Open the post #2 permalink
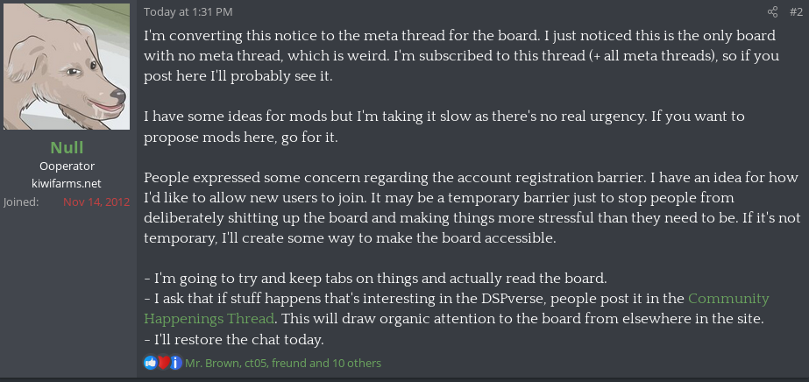This screenshot has width=809, height=382. pyautogui.click(x=797, y=11)
